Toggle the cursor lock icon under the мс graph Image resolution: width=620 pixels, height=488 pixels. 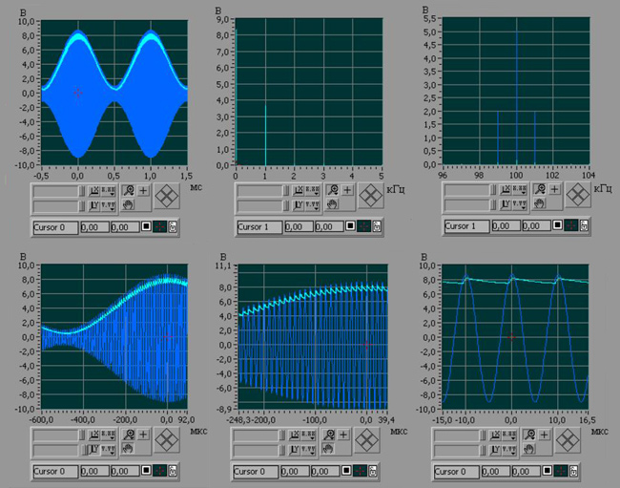[x=173, y=226]
